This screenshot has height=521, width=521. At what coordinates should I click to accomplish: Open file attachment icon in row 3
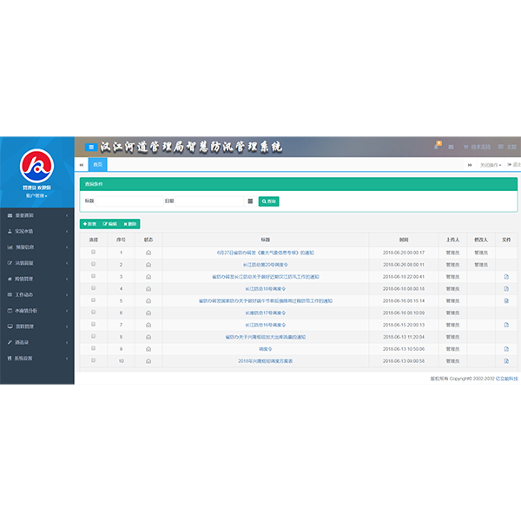506,277
